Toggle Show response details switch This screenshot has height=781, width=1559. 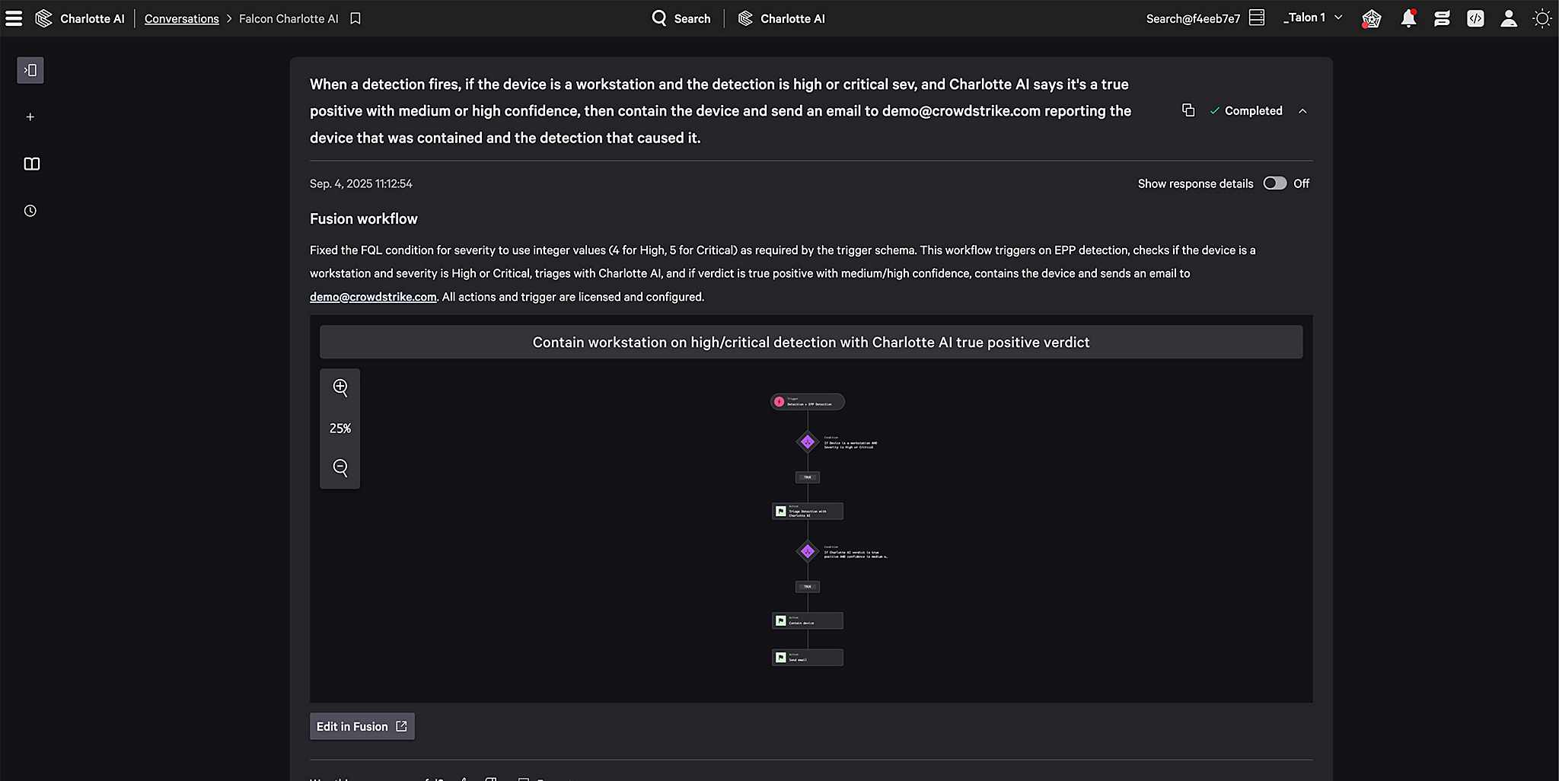pyautogui.click(x=1274, y=183)
